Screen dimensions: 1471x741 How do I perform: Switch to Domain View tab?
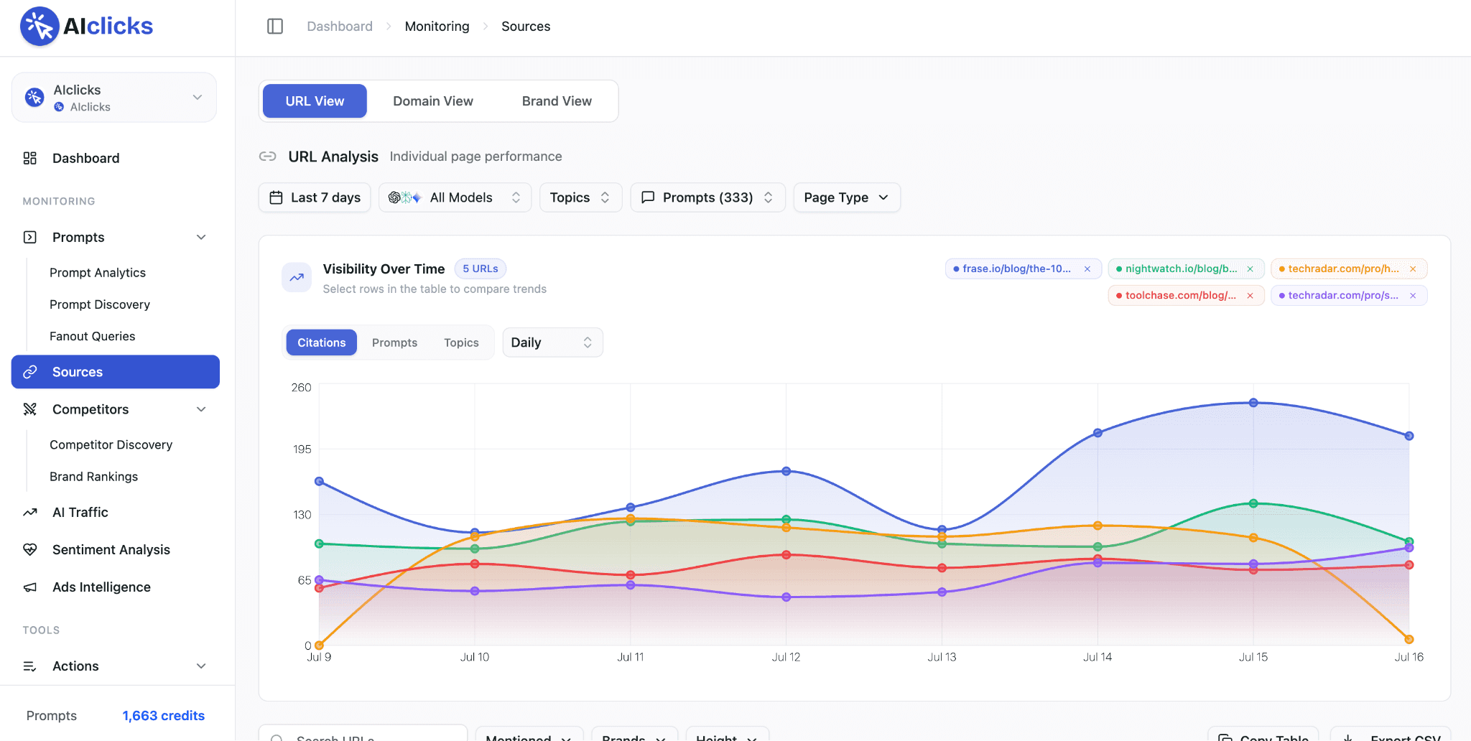pos(433,101)
